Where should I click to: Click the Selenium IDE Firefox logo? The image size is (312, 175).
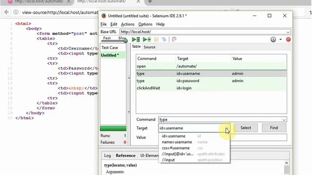104,16
